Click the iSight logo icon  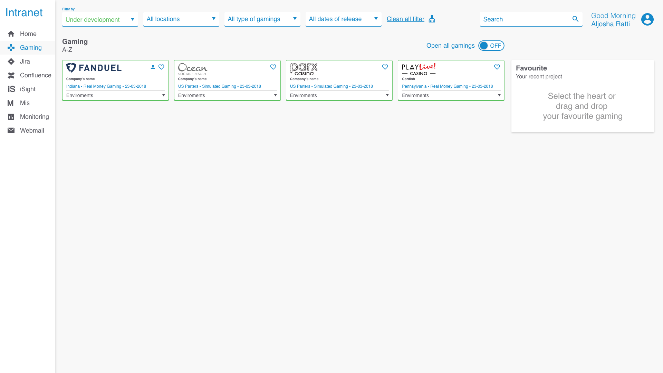(x=11, y=89)
